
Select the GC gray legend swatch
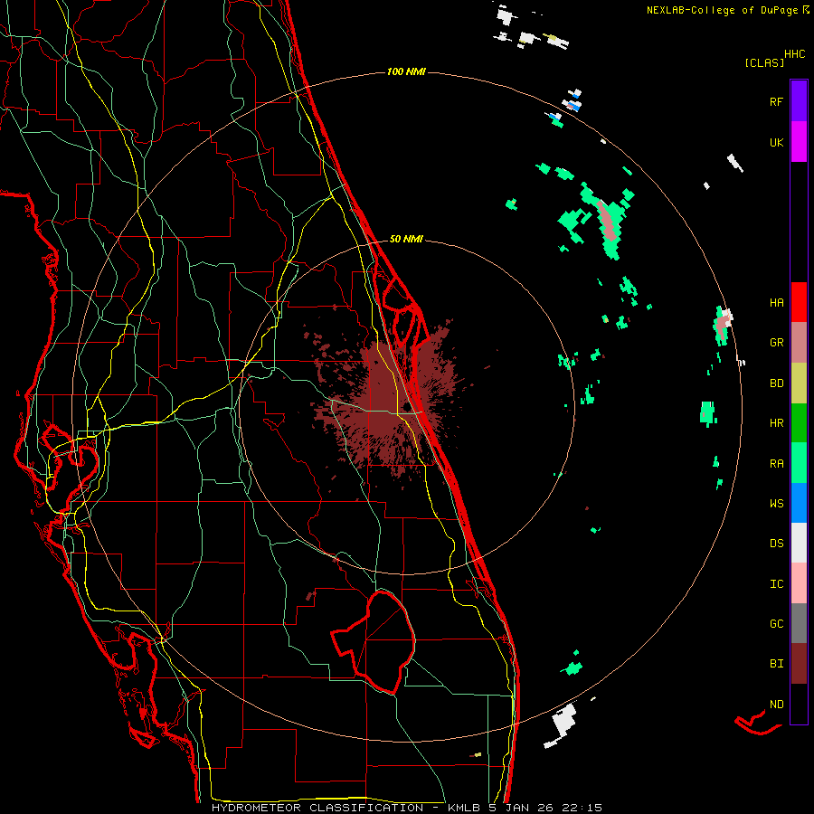[799, 623]
